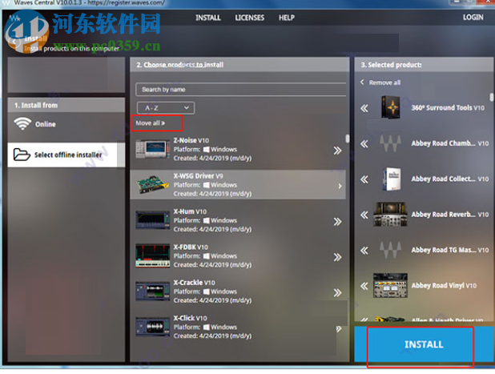Click the X-FDBK product thumbnail
Image resolution: width=495 pixels, height=374 pixels.
point(152,255)
